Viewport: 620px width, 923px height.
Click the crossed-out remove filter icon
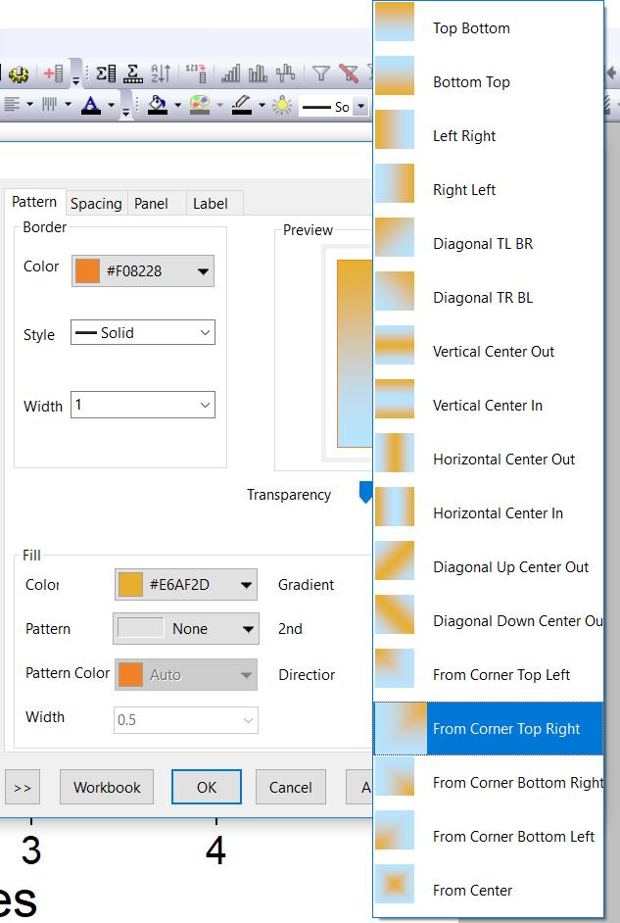click(x=348, y=73)
